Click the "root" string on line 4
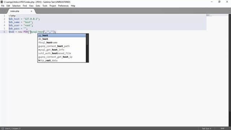 tap(28, 25)
